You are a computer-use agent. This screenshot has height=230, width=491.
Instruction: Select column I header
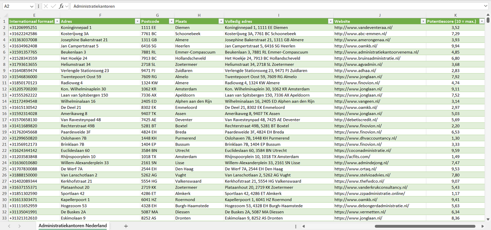tap(279, 15)
